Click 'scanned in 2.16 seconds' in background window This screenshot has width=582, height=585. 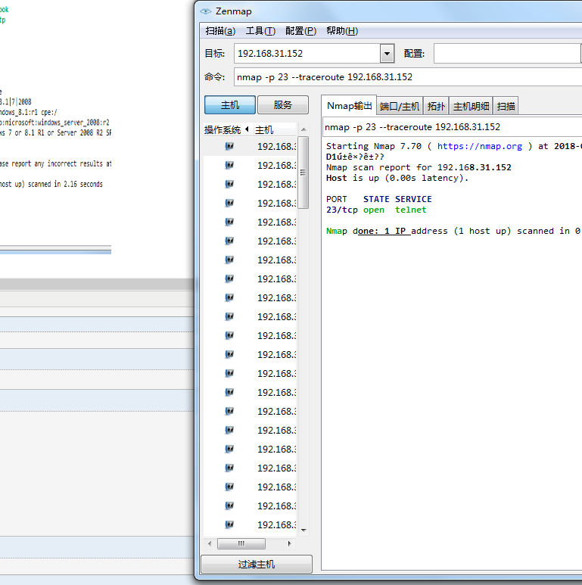tap(65, 184)
